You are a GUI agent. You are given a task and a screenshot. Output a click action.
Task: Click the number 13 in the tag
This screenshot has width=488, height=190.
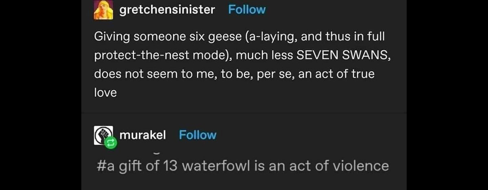pos(171,166)
